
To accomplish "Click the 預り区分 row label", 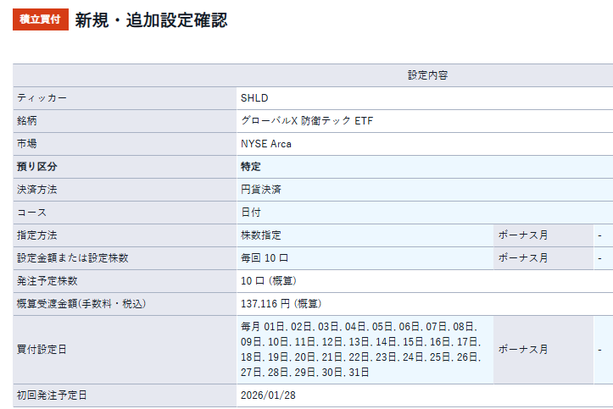I will click(x=37, y=167).
